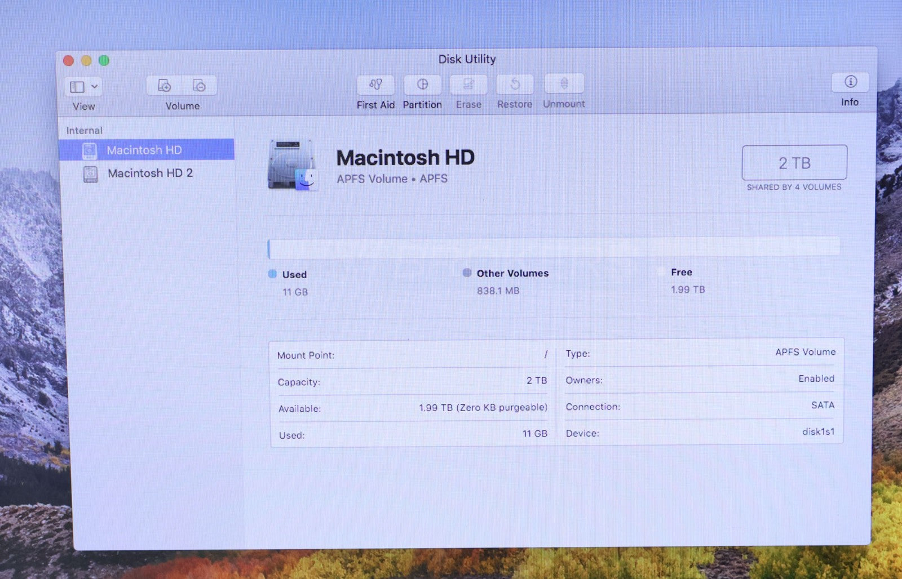Viewport: 902px width, 579px height.
Task: Click the Macintosh HD 2 disk icon
Action: click(x=90, y=174)
